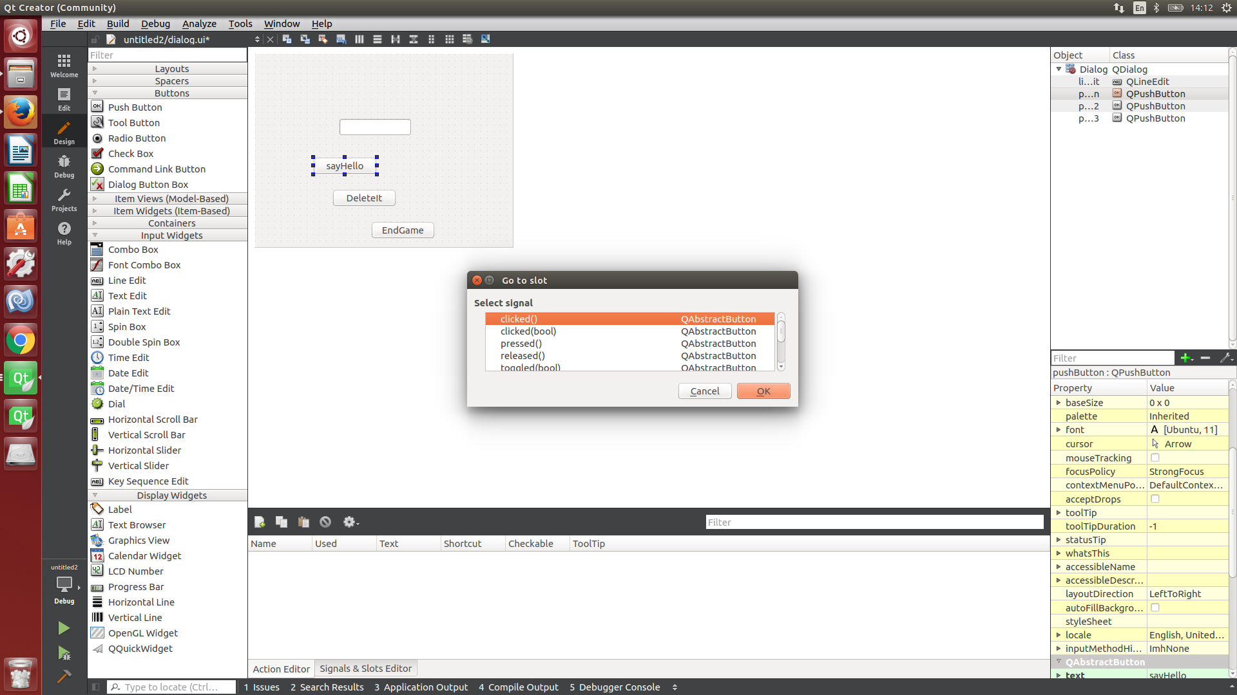
Task: Expand the font property row
Action: click(x=1059, y=430)
